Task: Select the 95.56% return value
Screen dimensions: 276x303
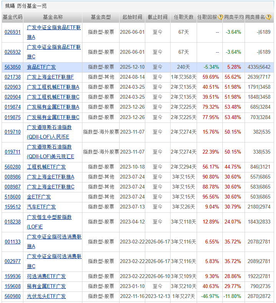Action: coord(210,197)
